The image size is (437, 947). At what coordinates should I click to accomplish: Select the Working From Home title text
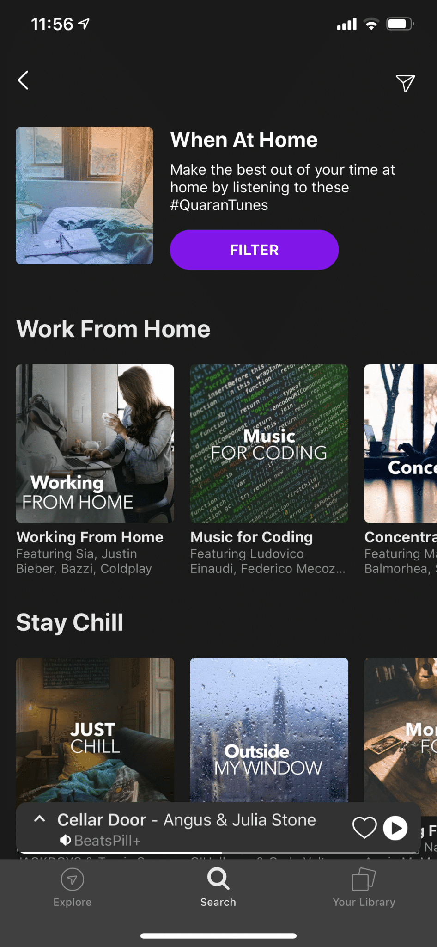(90, 537)
